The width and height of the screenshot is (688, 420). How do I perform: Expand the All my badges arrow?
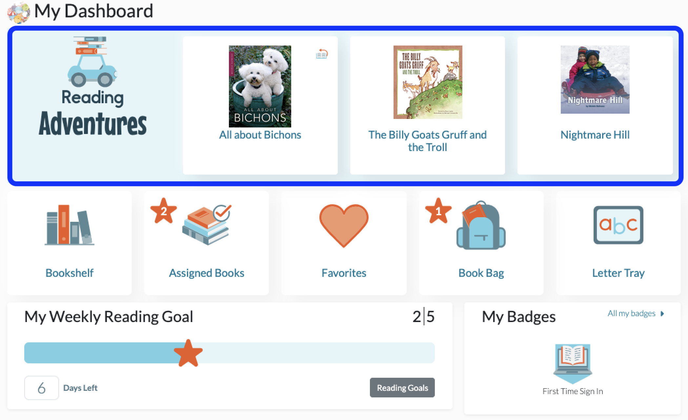point(662,314)
